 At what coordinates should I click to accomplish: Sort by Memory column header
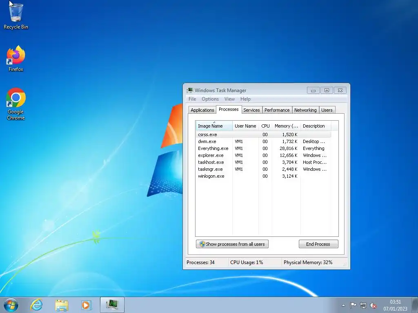286,126
